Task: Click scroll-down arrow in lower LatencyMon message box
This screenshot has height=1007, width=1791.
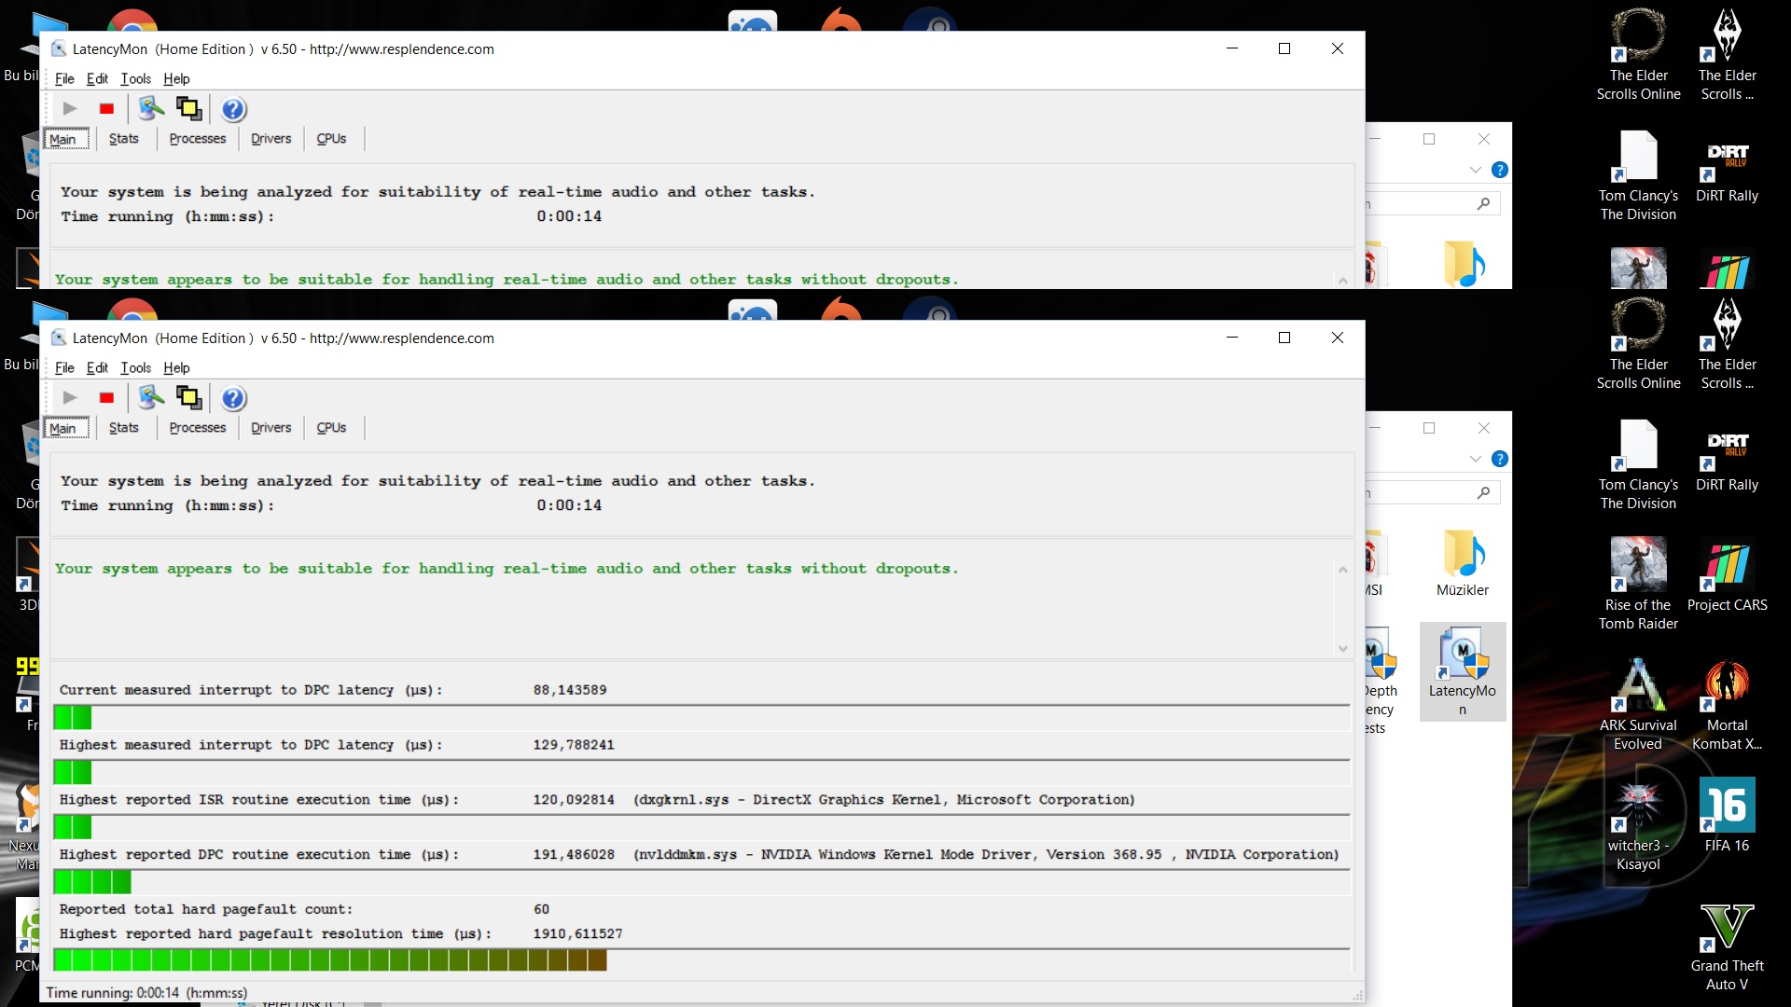Action: click(1342, 649)
